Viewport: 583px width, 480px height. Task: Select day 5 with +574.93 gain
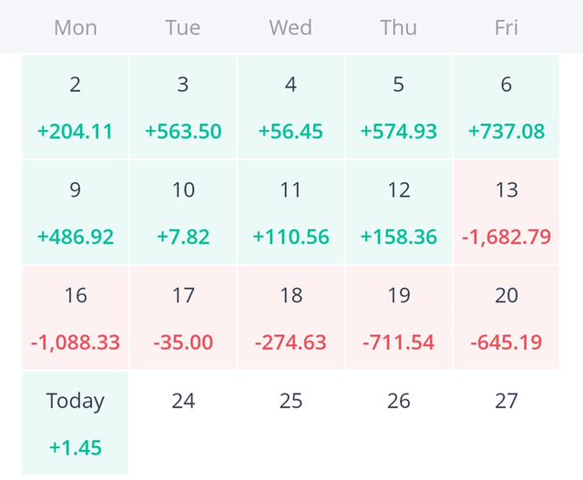click(x=398, y=107)
